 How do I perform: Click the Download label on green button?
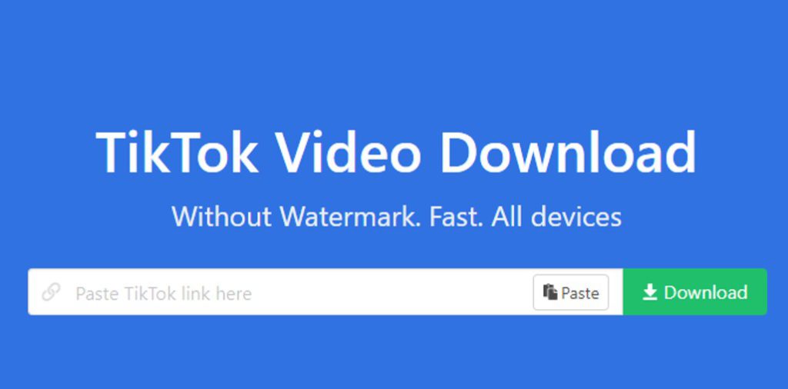tap(706, 292)
